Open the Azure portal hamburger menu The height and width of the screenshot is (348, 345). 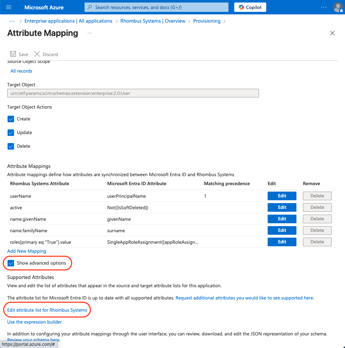[x=9, y=7]
